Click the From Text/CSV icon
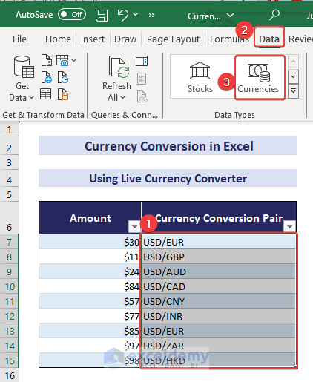This screenshot has height=382, width=313. coord(47,60)
